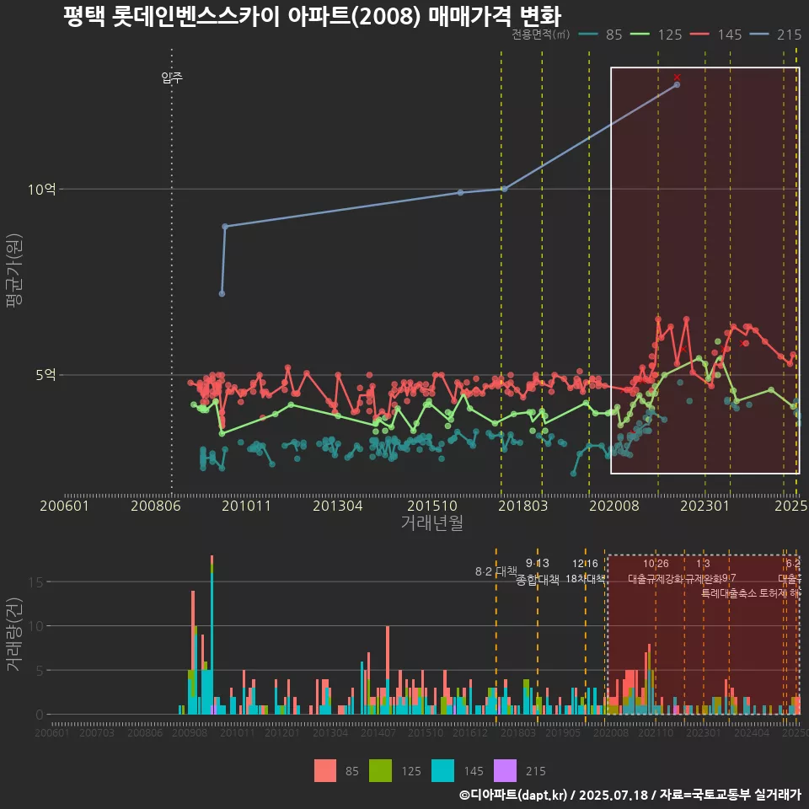Click the 15 volume axis label
Screen dimensions: 809x809
pos(36,582)
